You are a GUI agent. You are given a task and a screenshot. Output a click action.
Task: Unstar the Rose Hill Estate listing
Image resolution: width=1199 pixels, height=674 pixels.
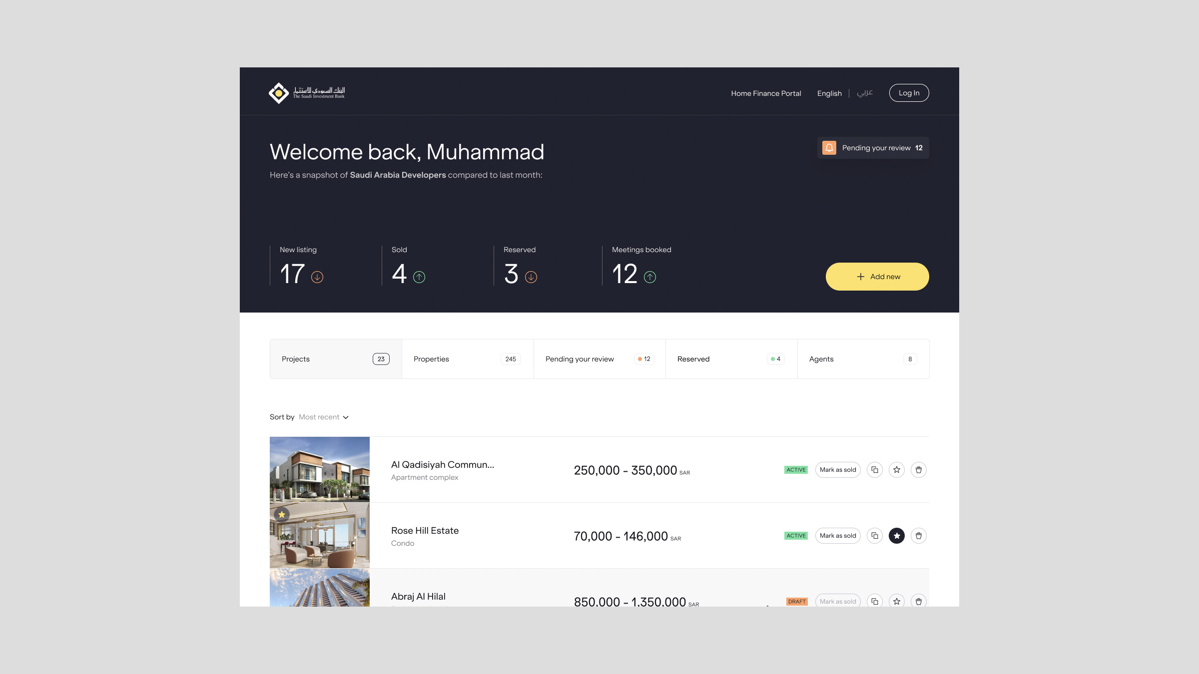(x=897, y=536)
